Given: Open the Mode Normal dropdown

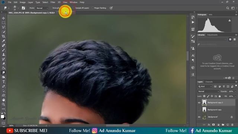Looking at the screenshot, I should pos(42,8).
